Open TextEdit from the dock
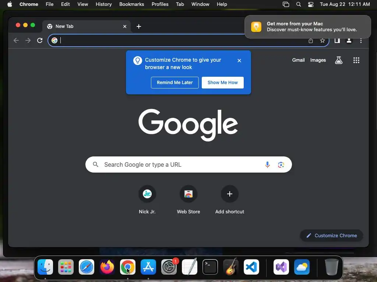Screen dimensions: 377x282 190,267
